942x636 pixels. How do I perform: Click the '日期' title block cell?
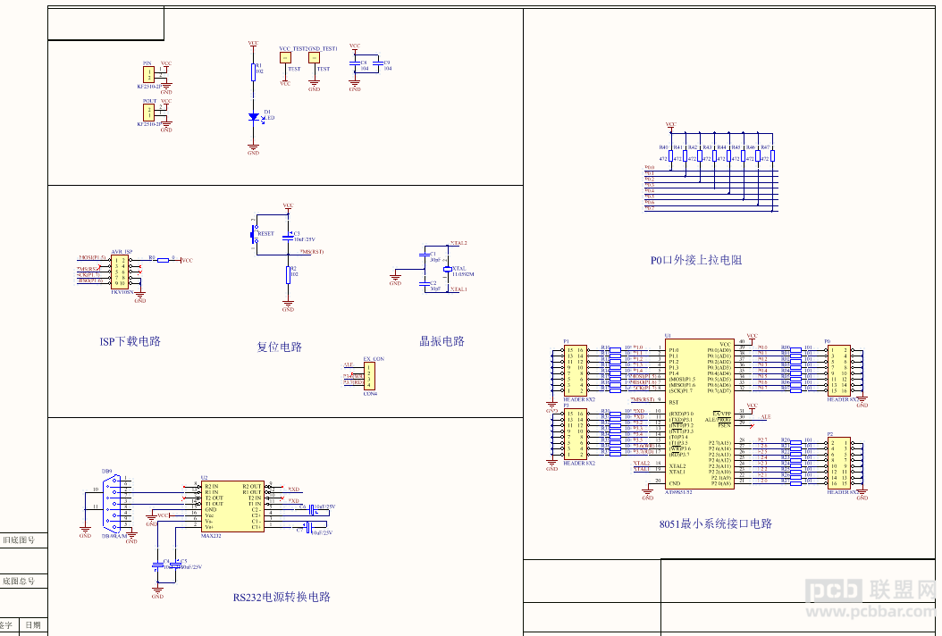pyautogui.click(x=33, y=624)
